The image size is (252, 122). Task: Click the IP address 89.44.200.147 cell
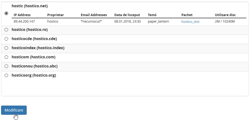pyautogui.click(x=24, y=21)
